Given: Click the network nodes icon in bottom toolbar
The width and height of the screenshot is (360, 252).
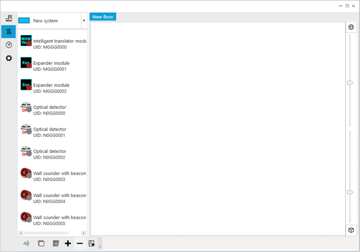Looking at the screenshot, I should (27, 243).
